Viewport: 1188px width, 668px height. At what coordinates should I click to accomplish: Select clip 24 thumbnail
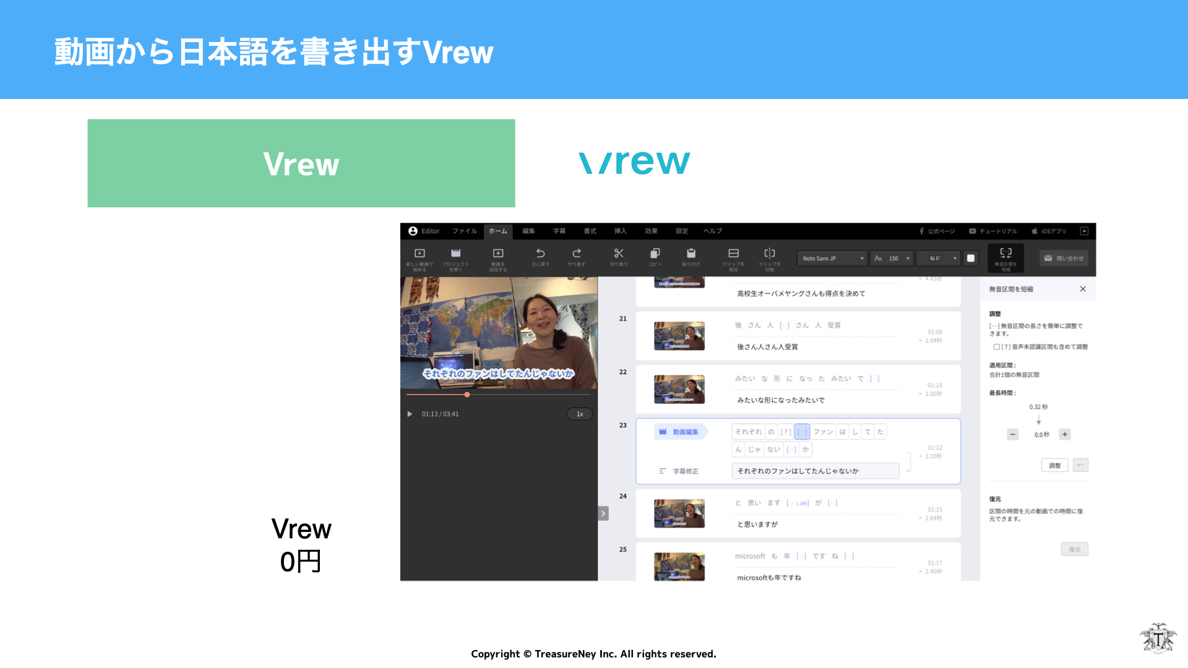point(679,513)
